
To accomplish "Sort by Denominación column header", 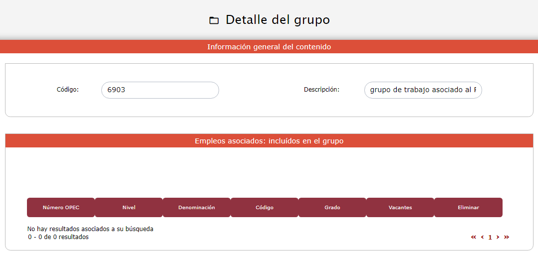I will point(197,208).
